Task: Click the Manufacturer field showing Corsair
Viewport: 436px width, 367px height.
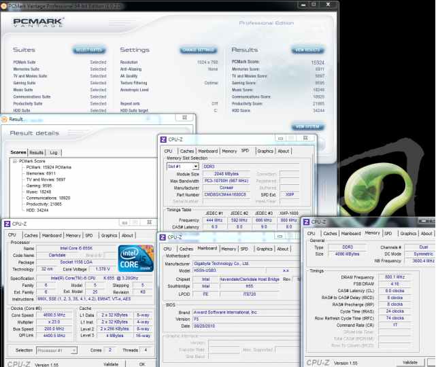Action: (226, 188)
